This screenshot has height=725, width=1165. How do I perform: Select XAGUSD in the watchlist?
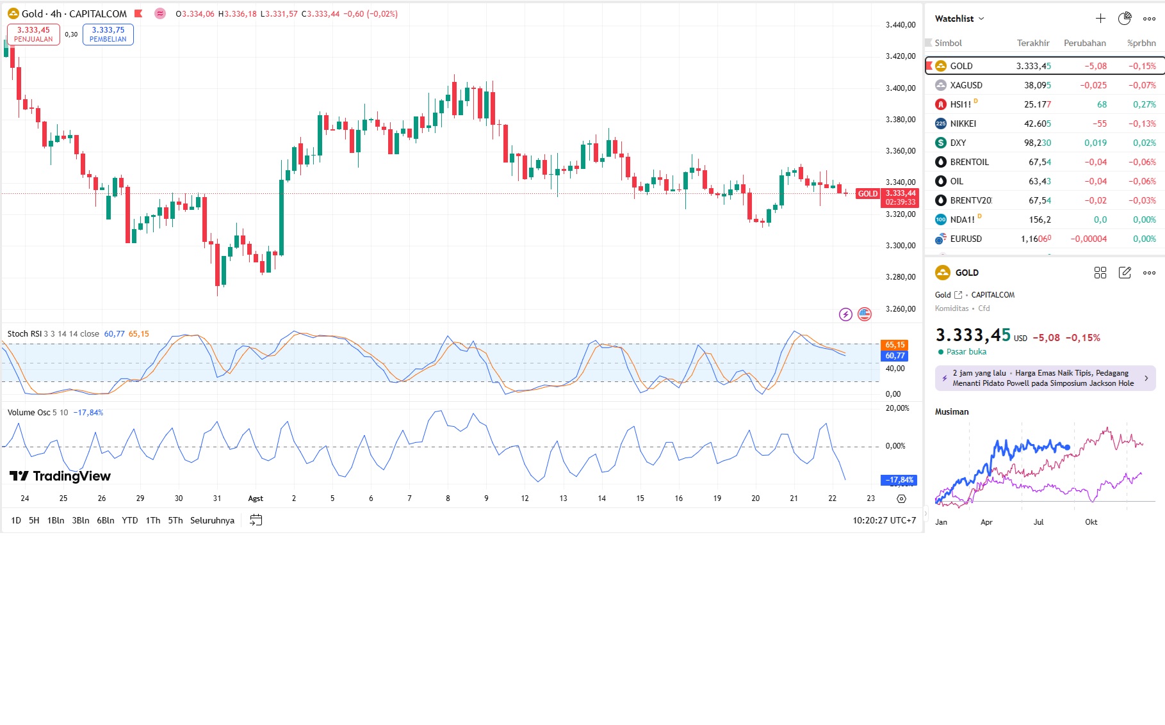966,85
